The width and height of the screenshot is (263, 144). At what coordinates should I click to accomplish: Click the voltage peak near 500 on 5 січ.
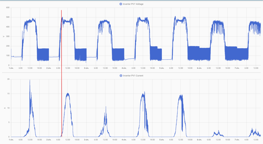point(175,17)
